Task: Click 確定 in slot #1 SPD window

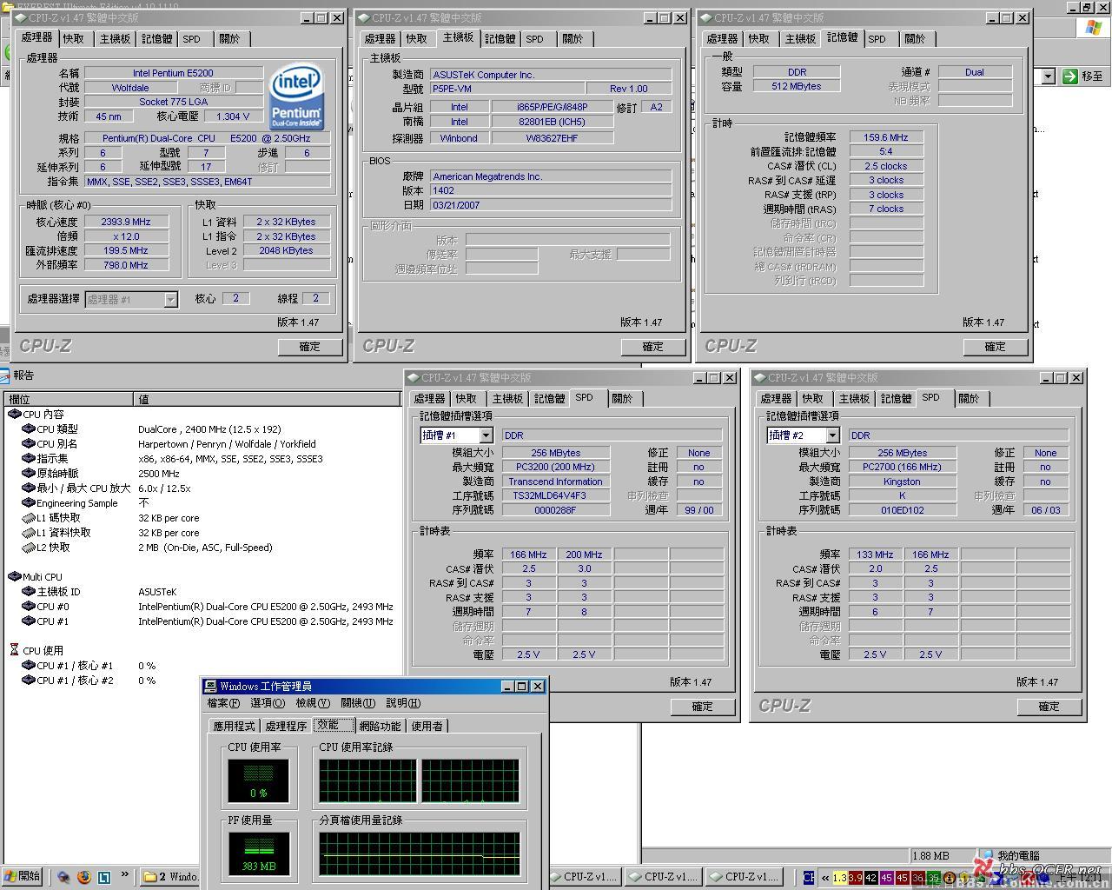Action: coord(703,707)
